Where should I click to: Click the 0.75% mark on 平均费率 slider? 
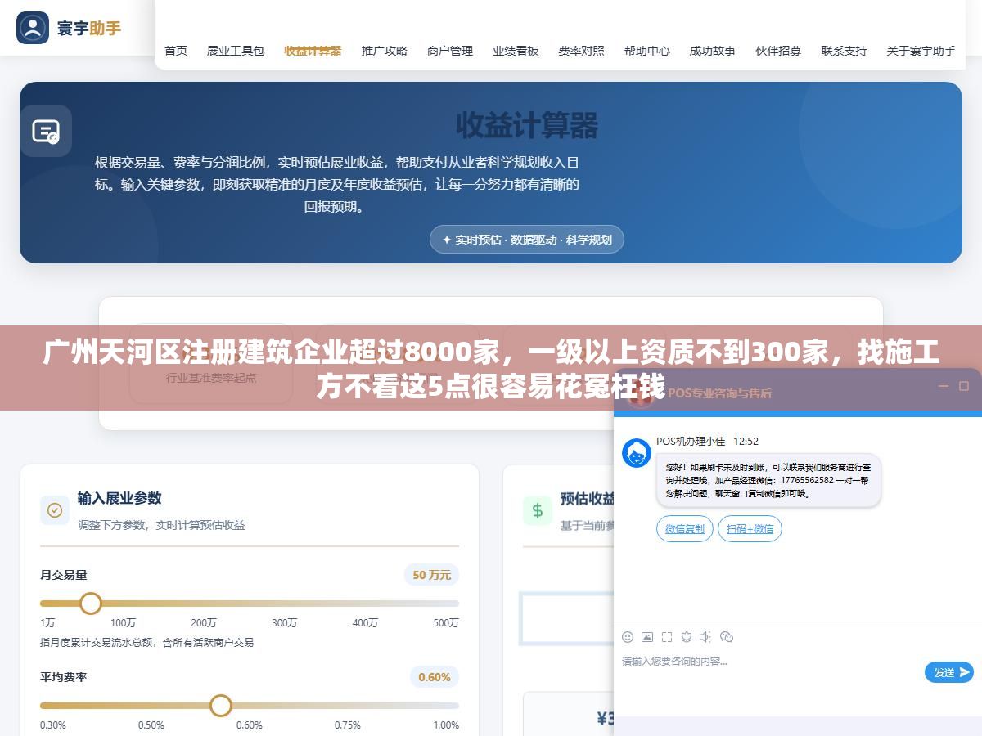(347, 725)
